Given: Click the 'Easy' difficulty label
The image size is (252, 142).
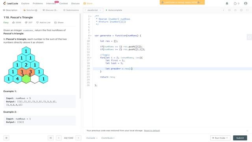Looking at the screenshot, I should tap(6, 22).
